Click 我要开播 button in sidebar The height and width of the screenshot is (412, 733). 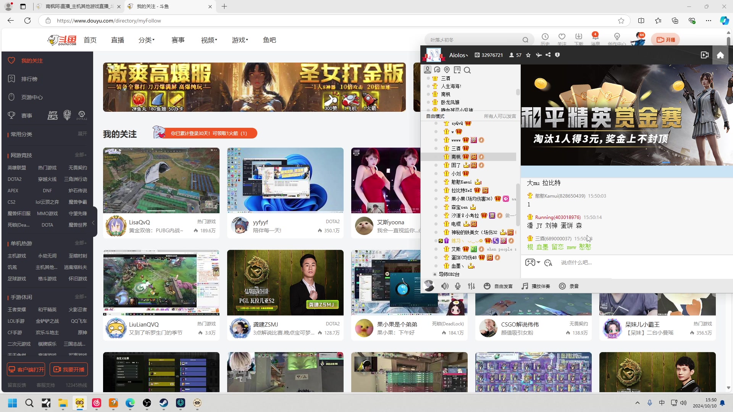click(x=69, y=370)
